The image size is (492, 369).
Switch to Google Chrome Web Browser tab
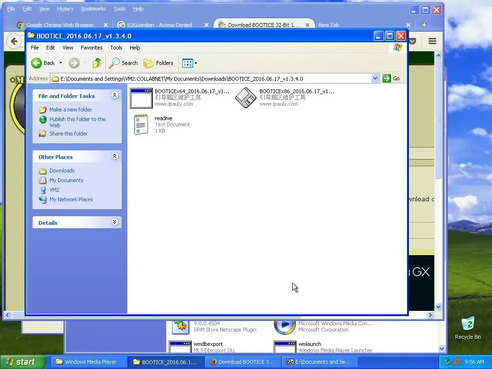[60, 25]
